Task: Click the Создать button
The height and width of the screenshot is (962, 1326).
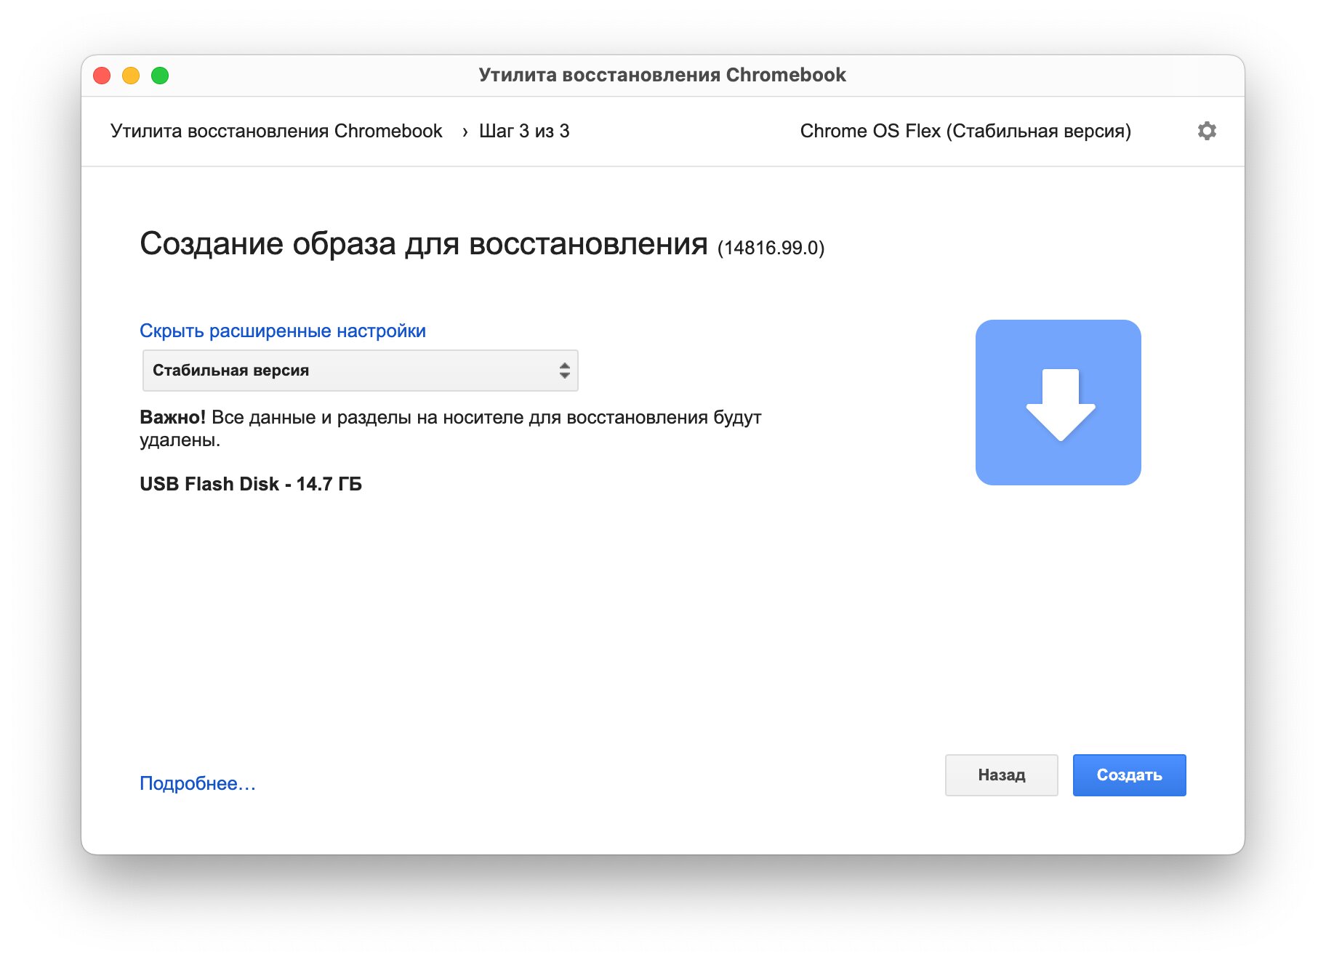Action: coord(1129,775)
